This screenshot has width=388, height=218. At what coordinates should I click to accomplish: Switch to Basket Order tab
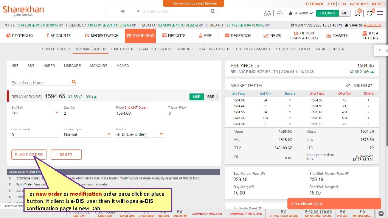pyautogui.click(x=330, y=49)
